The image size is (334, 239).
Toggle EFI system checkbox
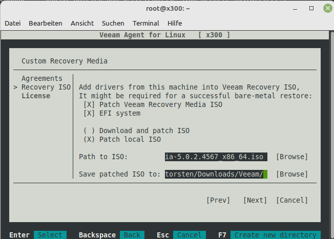click(112, 113)
